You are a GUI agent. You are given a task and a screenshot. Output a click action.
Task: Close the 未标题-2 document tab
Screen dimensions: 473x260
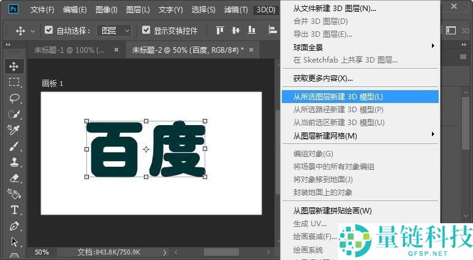[x=251, y=50]
